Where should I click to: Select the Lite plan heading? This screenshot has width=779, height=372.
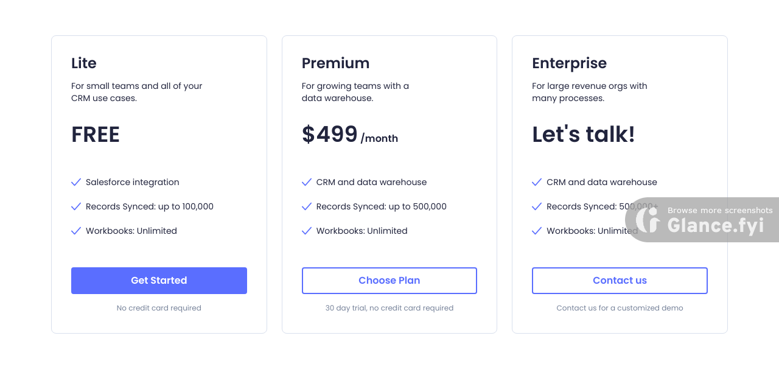click(84, 63)
